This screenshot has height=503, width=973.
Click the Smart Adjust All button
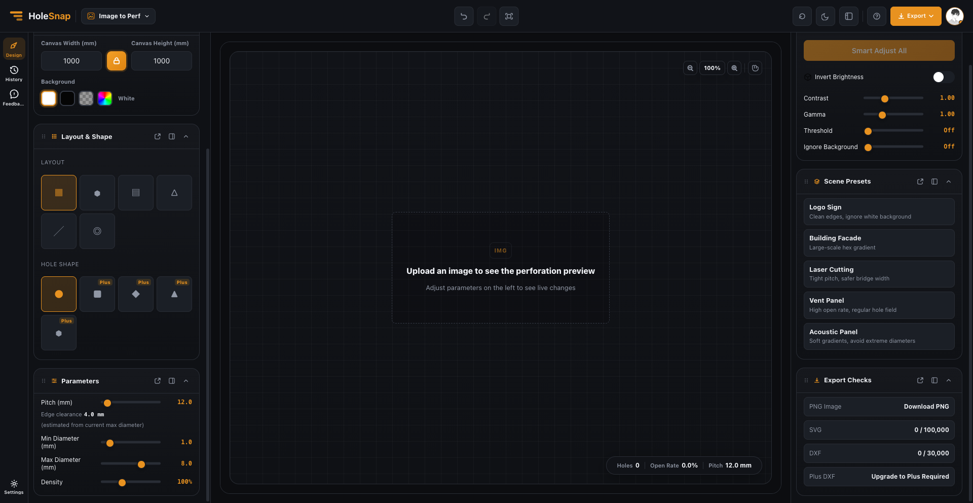(879, 51)
